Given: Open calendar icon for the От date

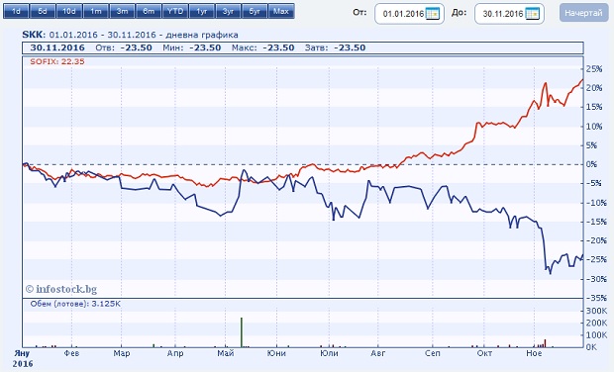Looking at the screenshot, I should coord(433,14).
